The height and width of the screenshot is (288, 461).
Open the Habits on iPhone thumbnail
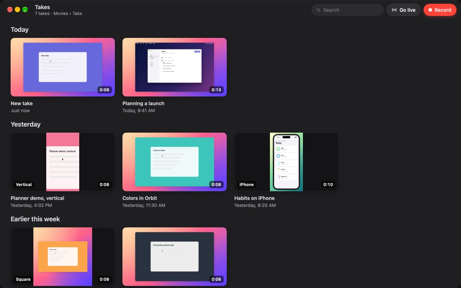click(286, 162)
